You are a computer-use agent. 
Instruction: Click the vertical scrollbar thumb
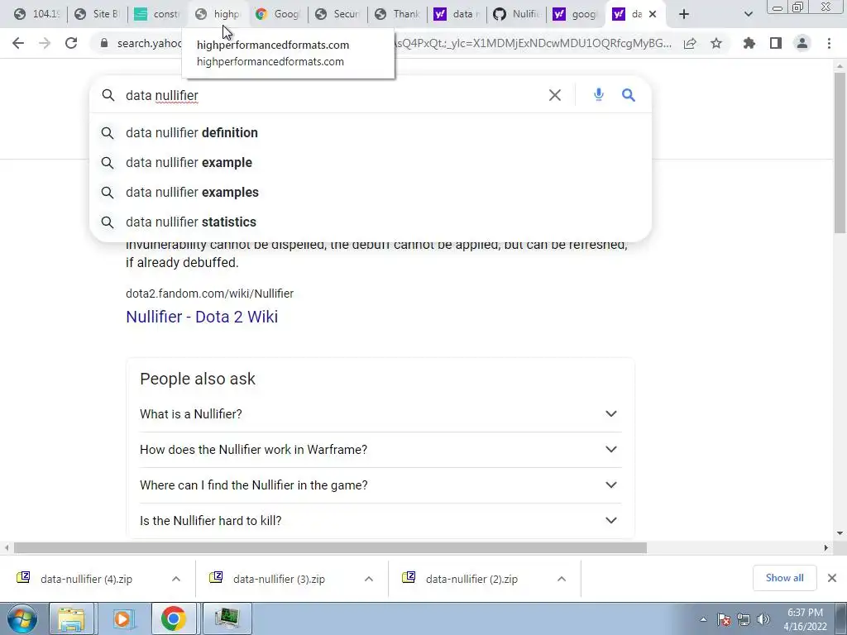840,153
